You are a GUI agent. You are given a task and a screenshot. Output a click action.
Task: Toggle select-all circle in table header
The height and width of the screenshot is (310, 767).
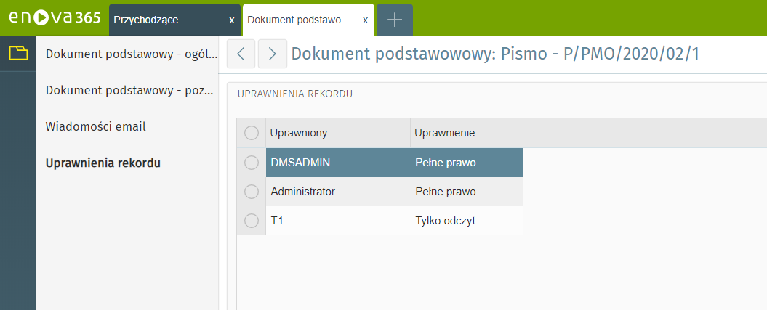tap(252, 133)
